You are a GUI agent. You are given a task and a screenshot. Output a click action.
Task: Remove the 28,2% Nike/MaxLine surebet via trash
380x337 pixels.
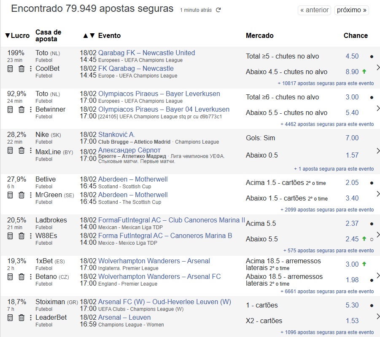(x=22, y=150)
